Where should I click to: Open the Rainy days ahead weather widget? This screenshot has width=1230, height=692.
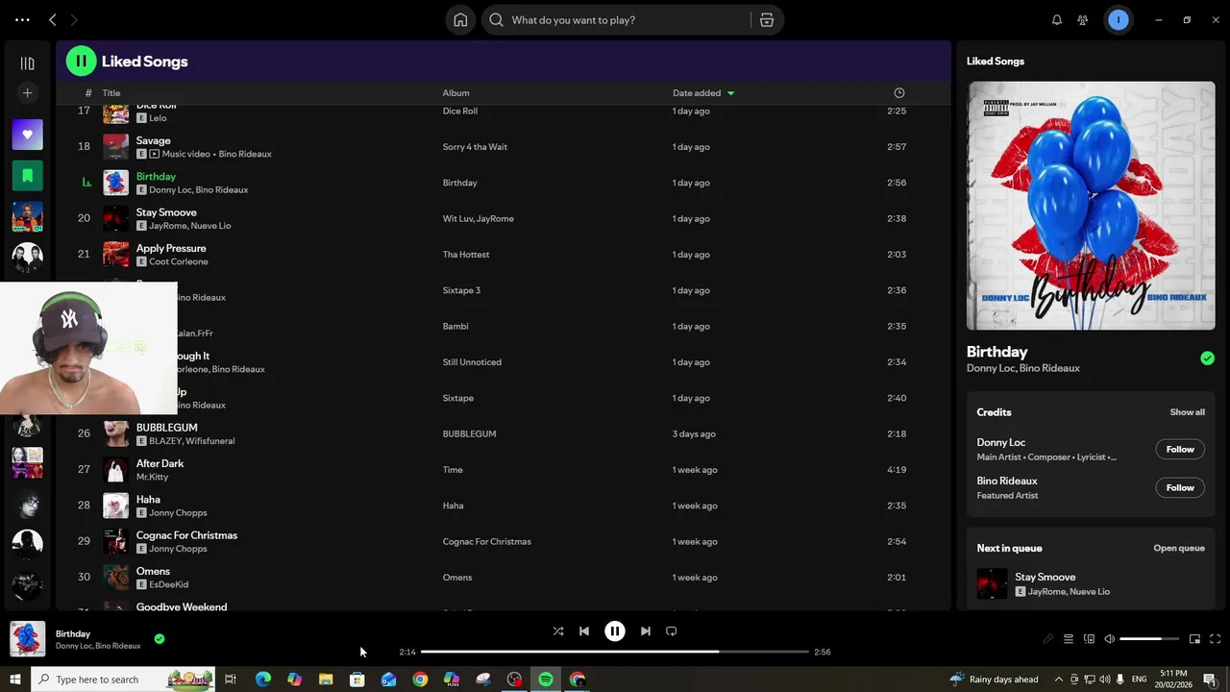click(994, 680)
